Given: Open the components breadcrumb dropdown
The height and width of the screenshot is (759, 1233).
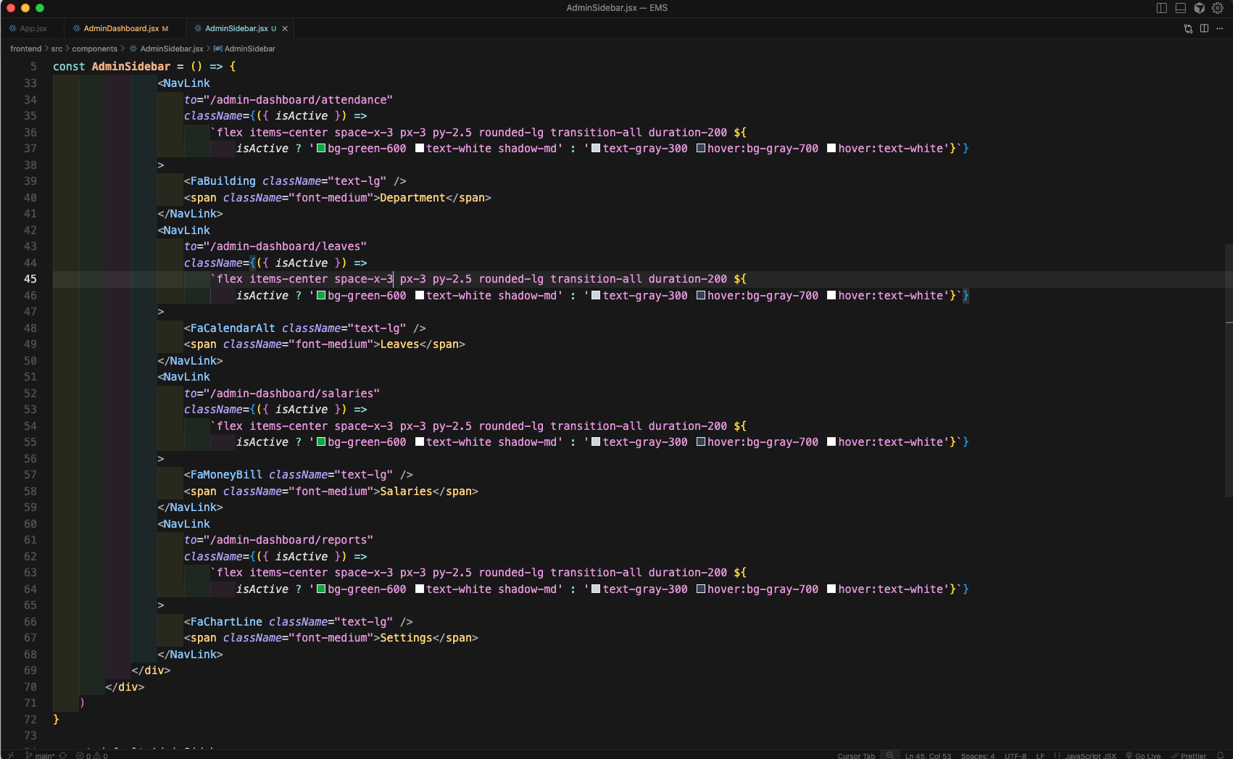Looking at the screenshot, I should point(94,49).
